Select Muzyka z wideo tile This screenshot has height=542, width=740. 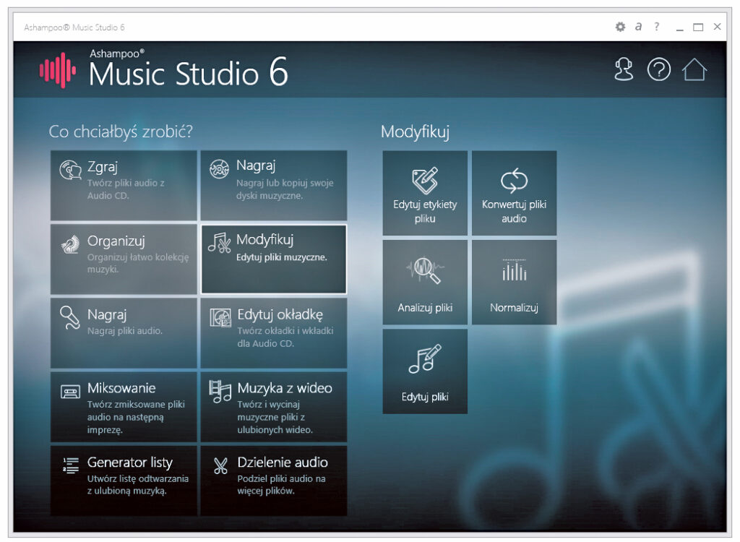[275, 407]
